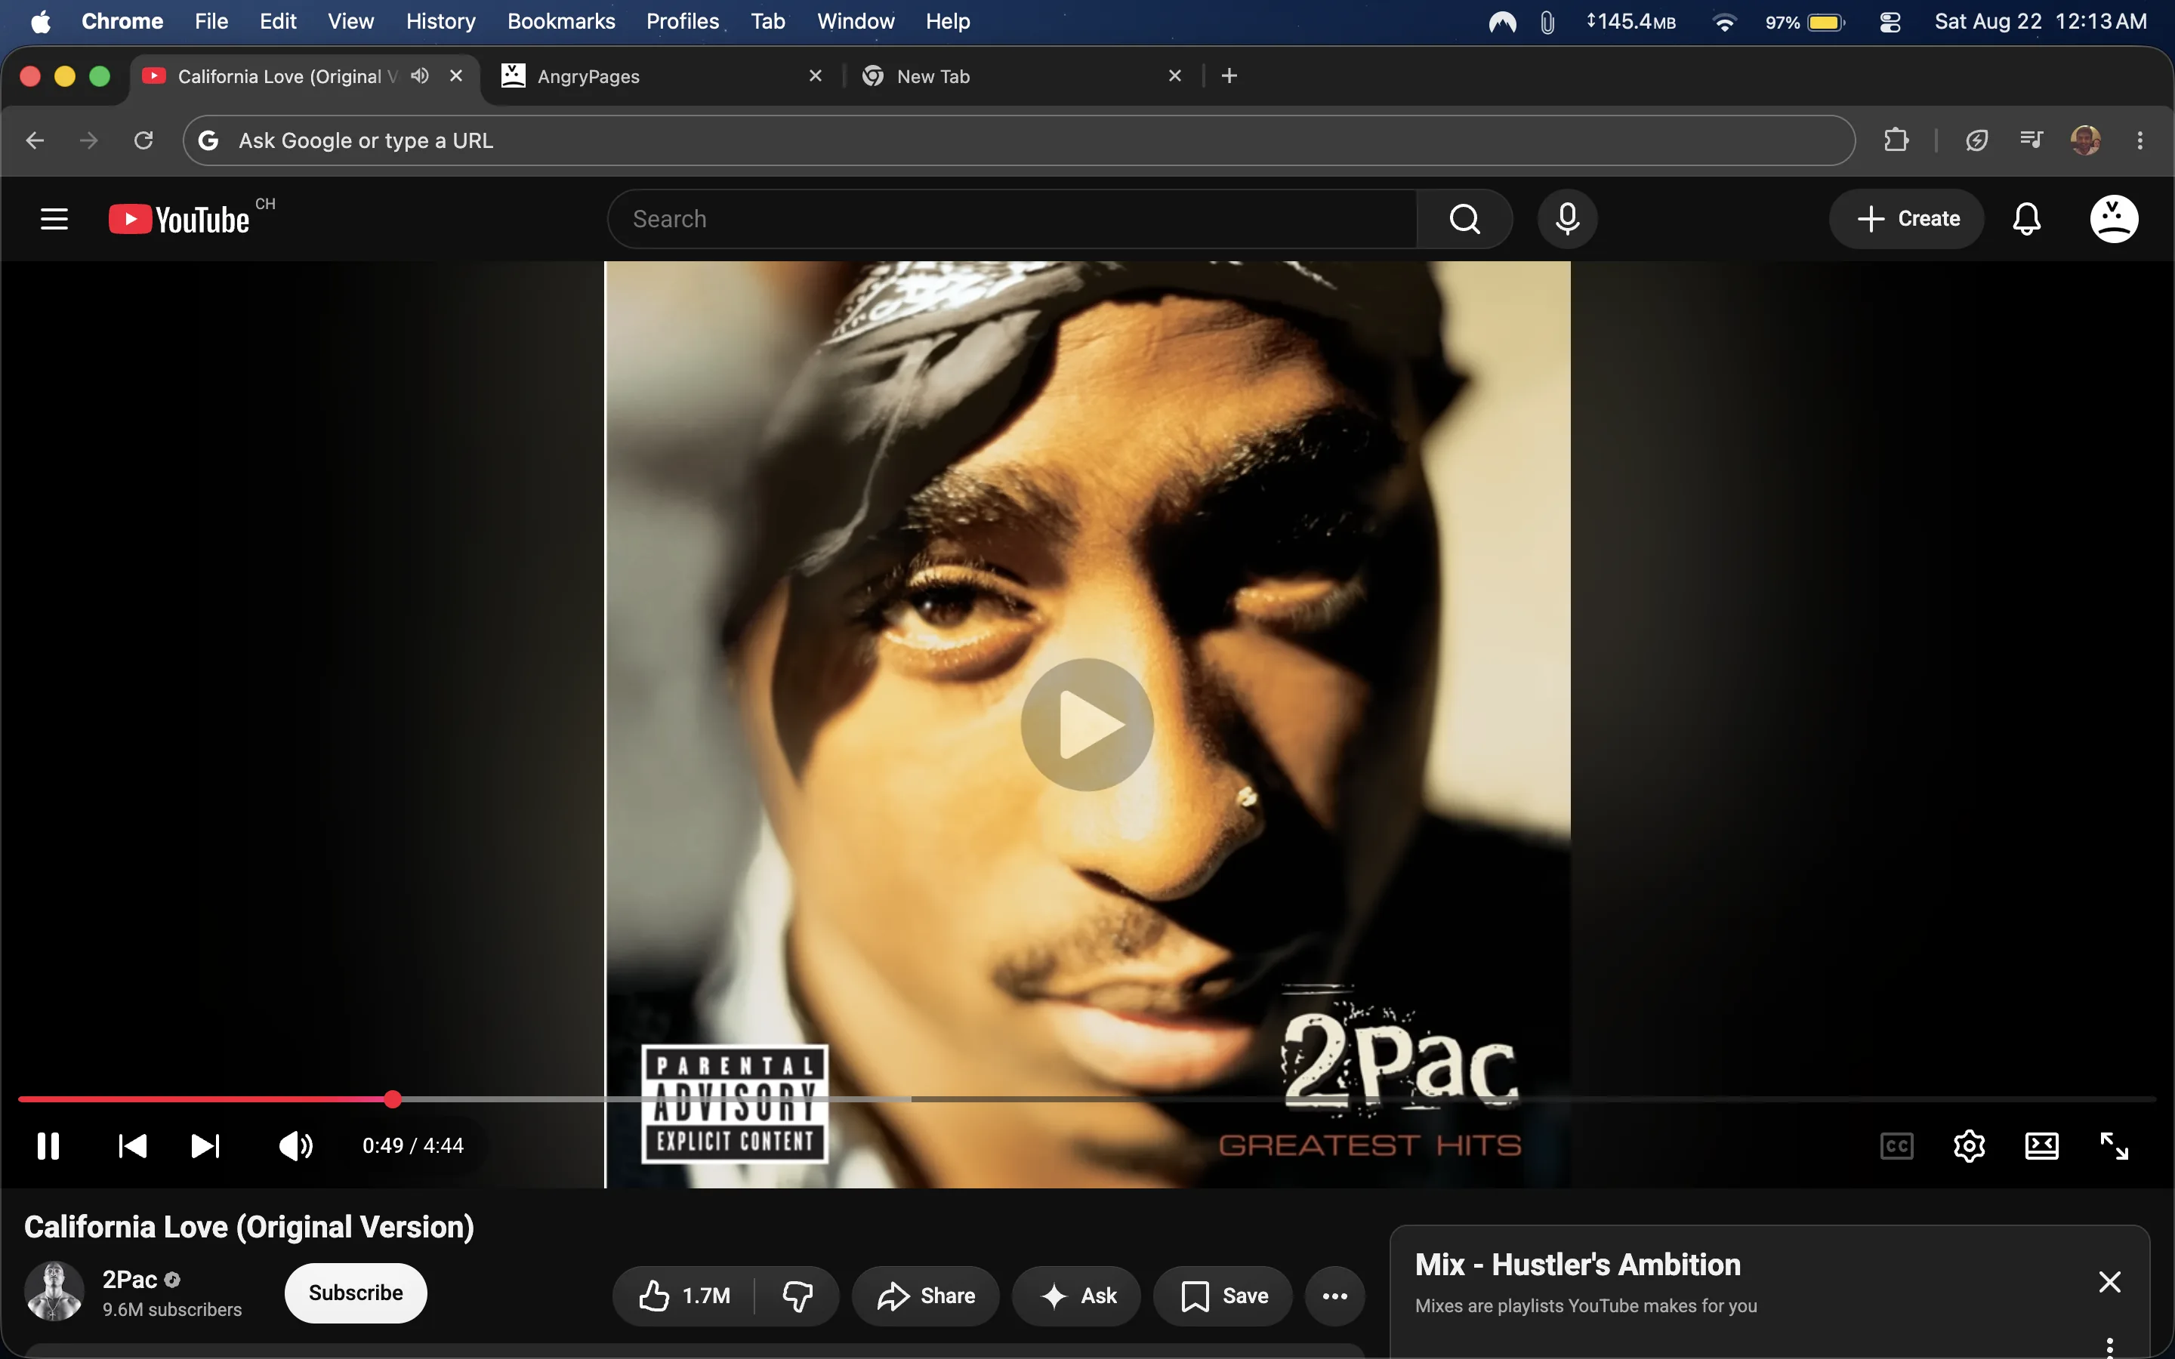The image size is (2175, 1359).
Task: Toggle closed captions (CC)
Action: [x=1896, y=1146]
